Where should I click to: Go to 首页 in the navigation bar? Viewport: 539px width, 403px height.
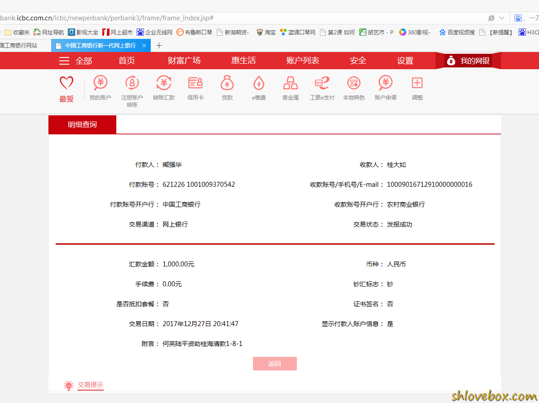[x=127, y=61]
